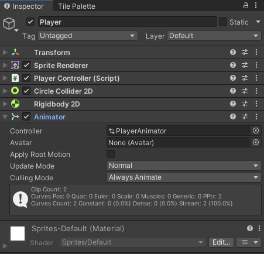Click the Inspector lock icon
This screenshot has height=254, width=264.
246,5
